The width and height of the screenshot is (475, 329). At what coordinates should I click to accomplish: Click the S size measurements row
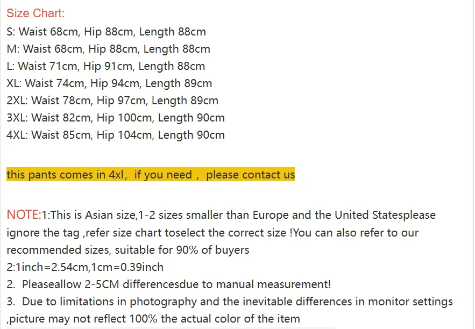(x=106, y=32)
